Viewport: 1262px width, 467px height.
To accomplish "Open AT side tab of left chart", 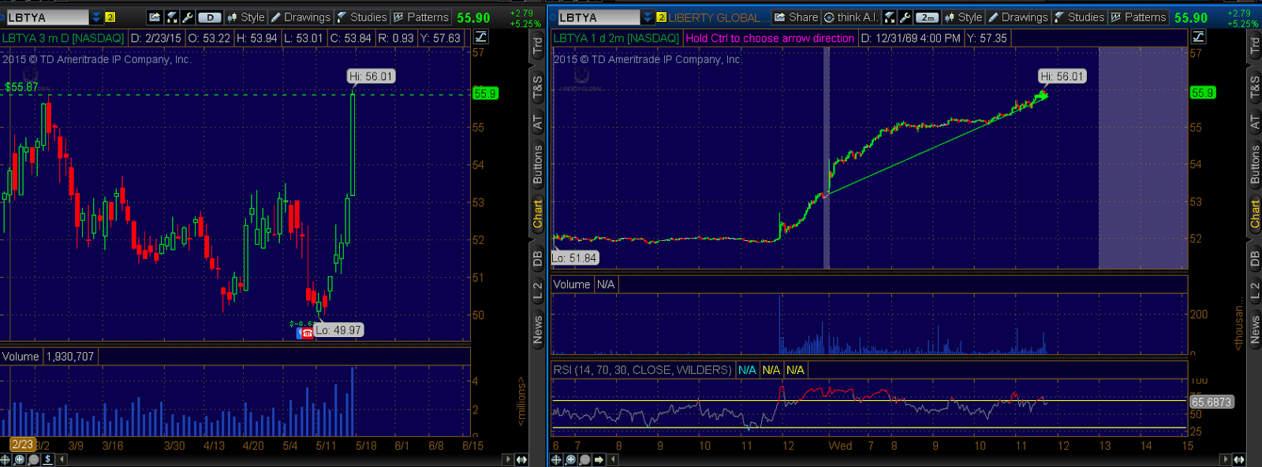I will pyautogui.click(x=538, y=122).
